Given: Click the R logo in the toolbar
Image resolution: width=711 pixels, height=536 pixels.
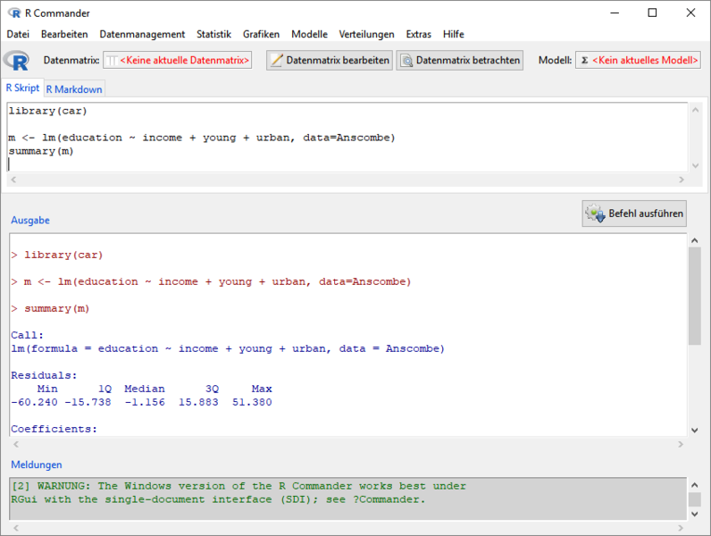Looking at the screenshot, I should [16, 60].
